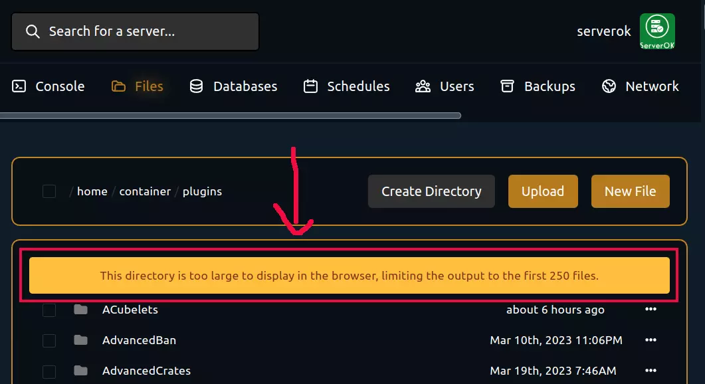
Task: Open the actions menu for ACubelets
Action: [x=651, y=310]
